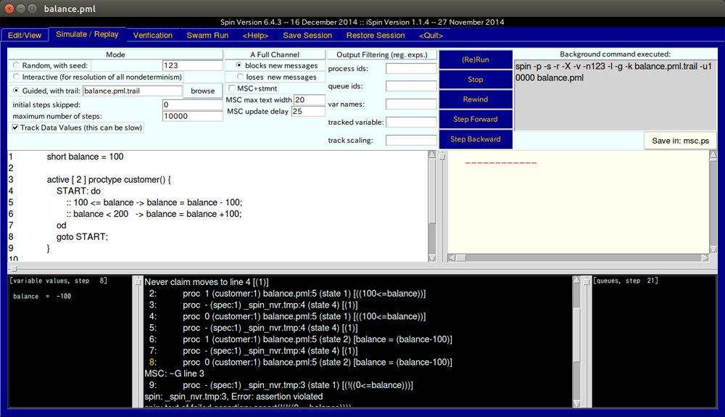Click the maximum number of steps field

coord(192,116)
